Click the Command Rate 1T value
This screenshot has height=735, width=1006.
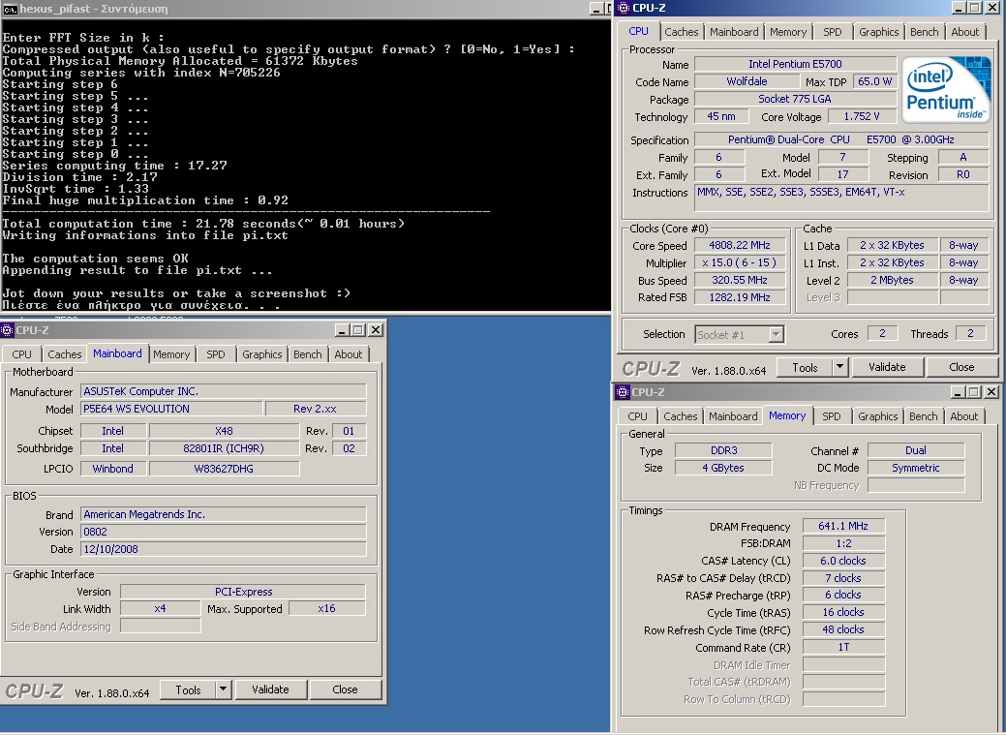pos(843,647)
